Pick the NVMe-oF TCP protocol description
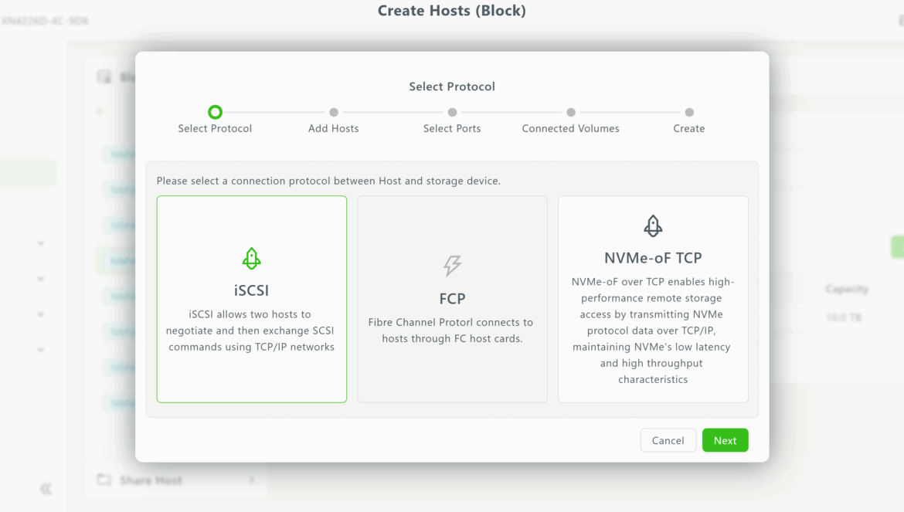 [x=653, y=331]
